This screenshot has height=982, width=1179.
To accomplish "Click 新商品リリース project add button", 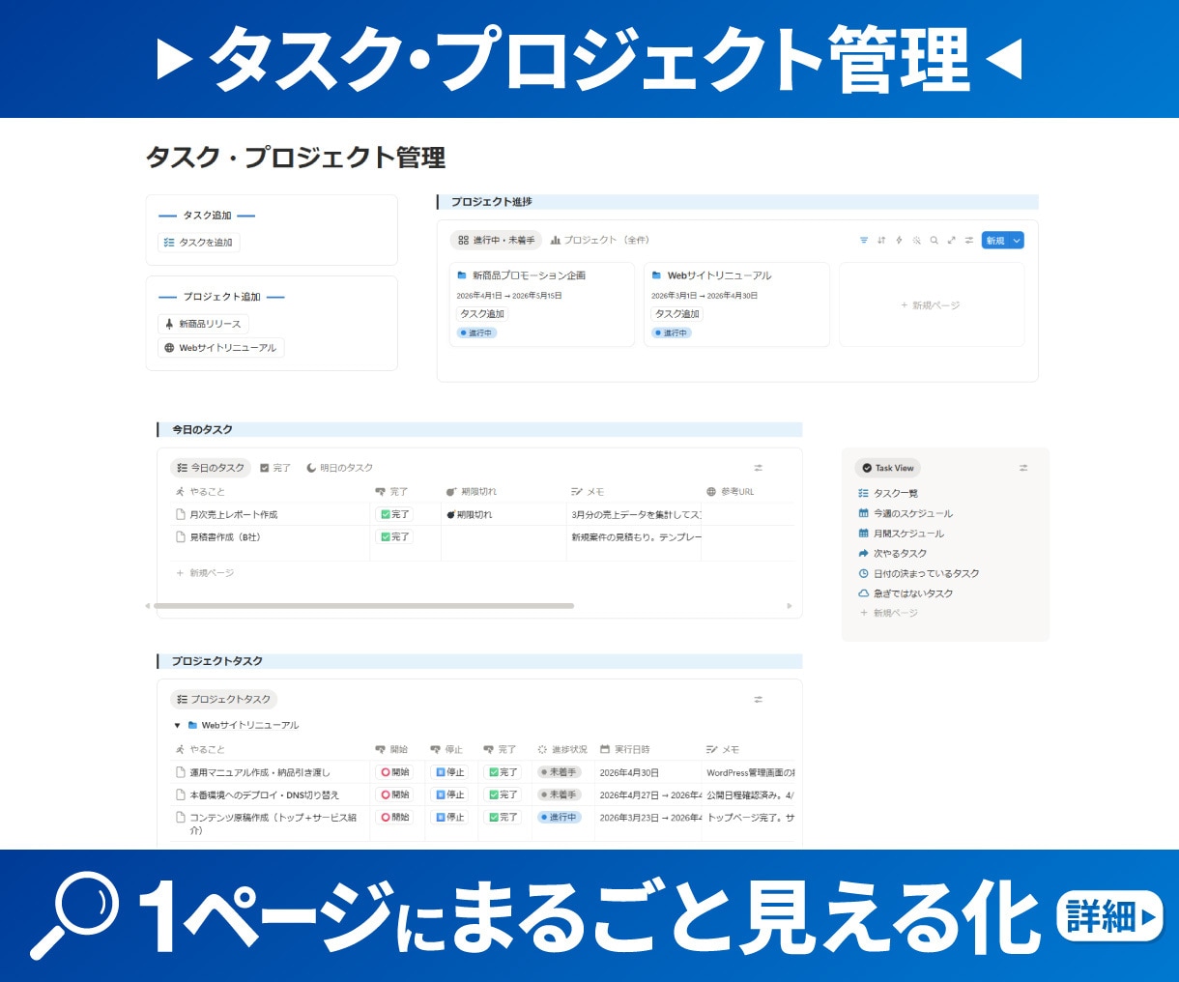I will [x=203, y=324].
